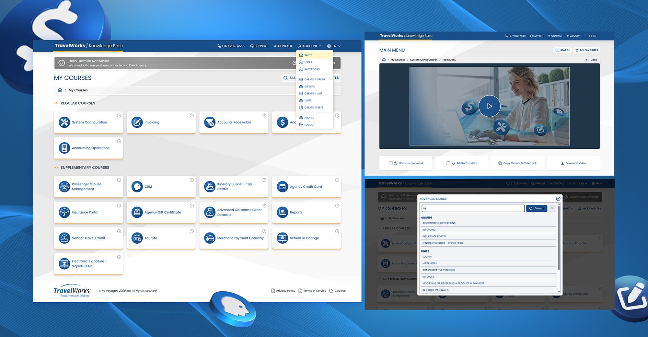
Task: Tick the Mark as completed checkbox
Action: pos(390,163)
